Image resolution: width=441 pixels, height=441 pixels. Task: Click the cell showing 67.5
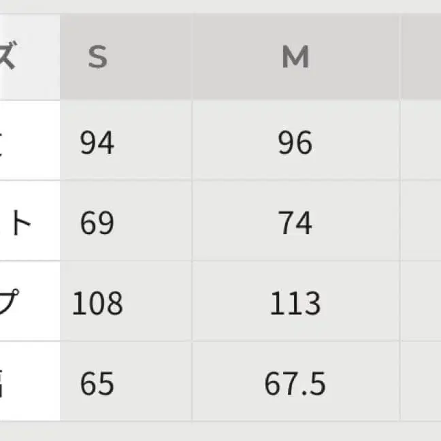tap(295, 385)
